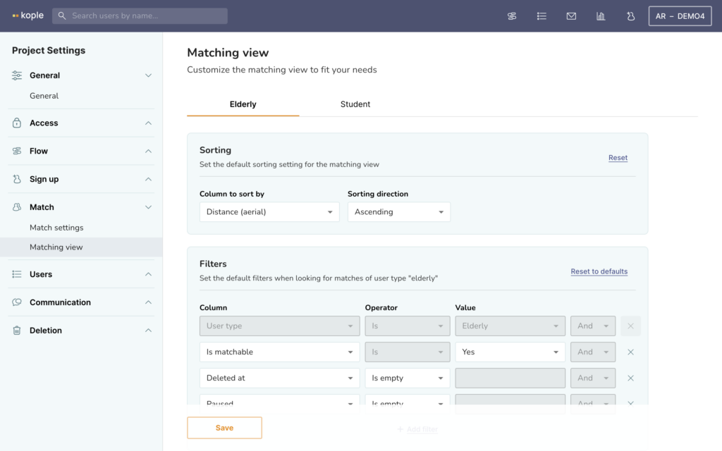Viewport: 722px width, 451px height.
Task: Click the Users list icon in sidebar
Action: click(x=17, y=274)
